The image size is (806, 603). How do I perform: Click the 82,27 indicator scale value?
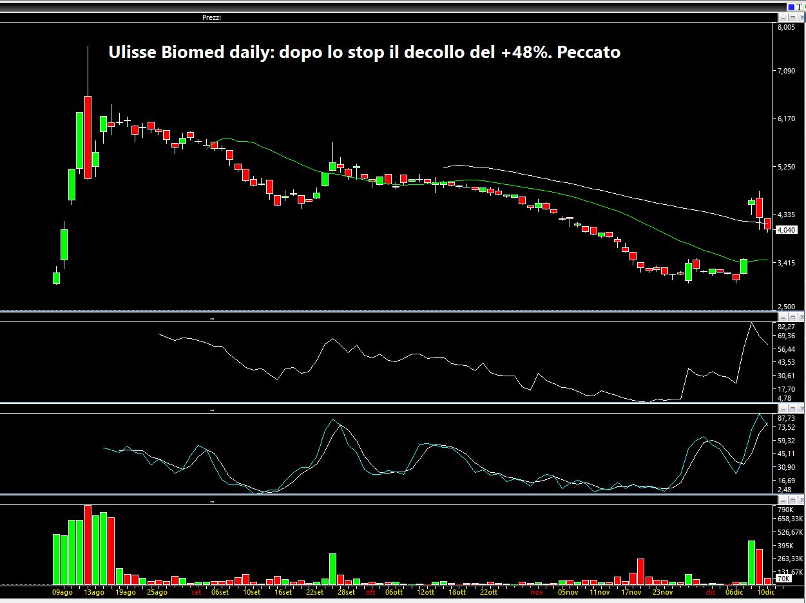click(x=786, y=327)
